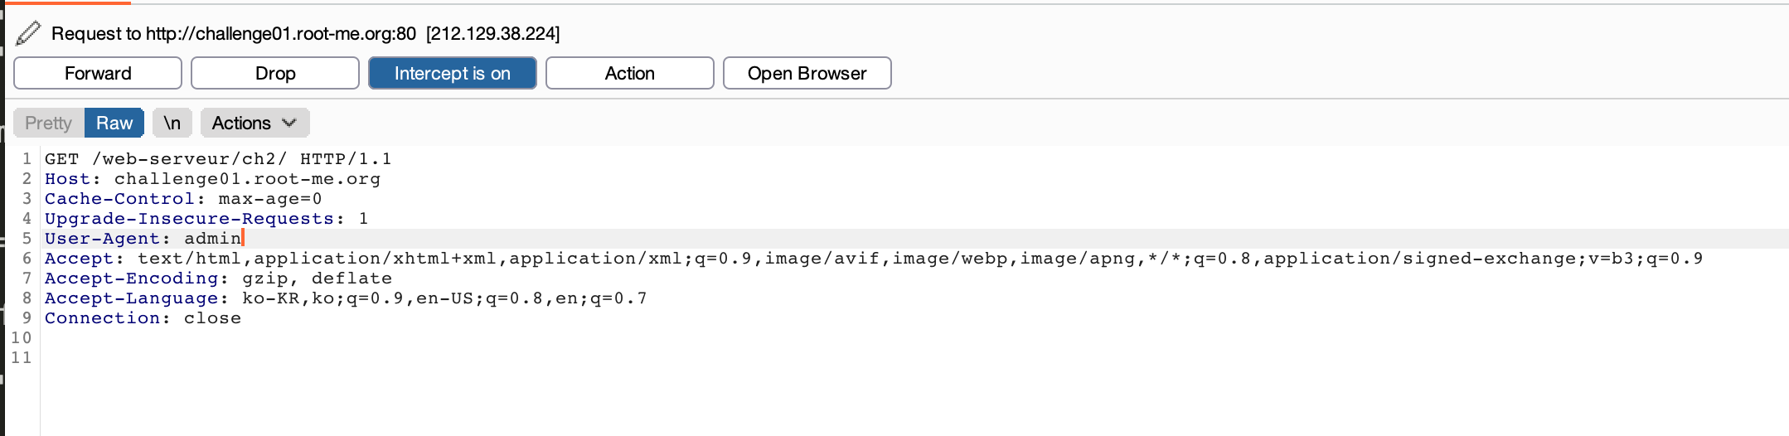The height and width of the screenshot is (436, 1789).
Task: Click the chevron arrow on Actions
Action: click(x=289, y=123)
